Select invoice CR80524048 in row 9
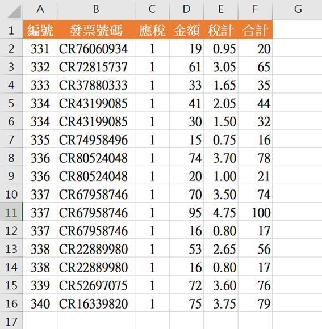 pyautogui.click(x=96, y=175)
